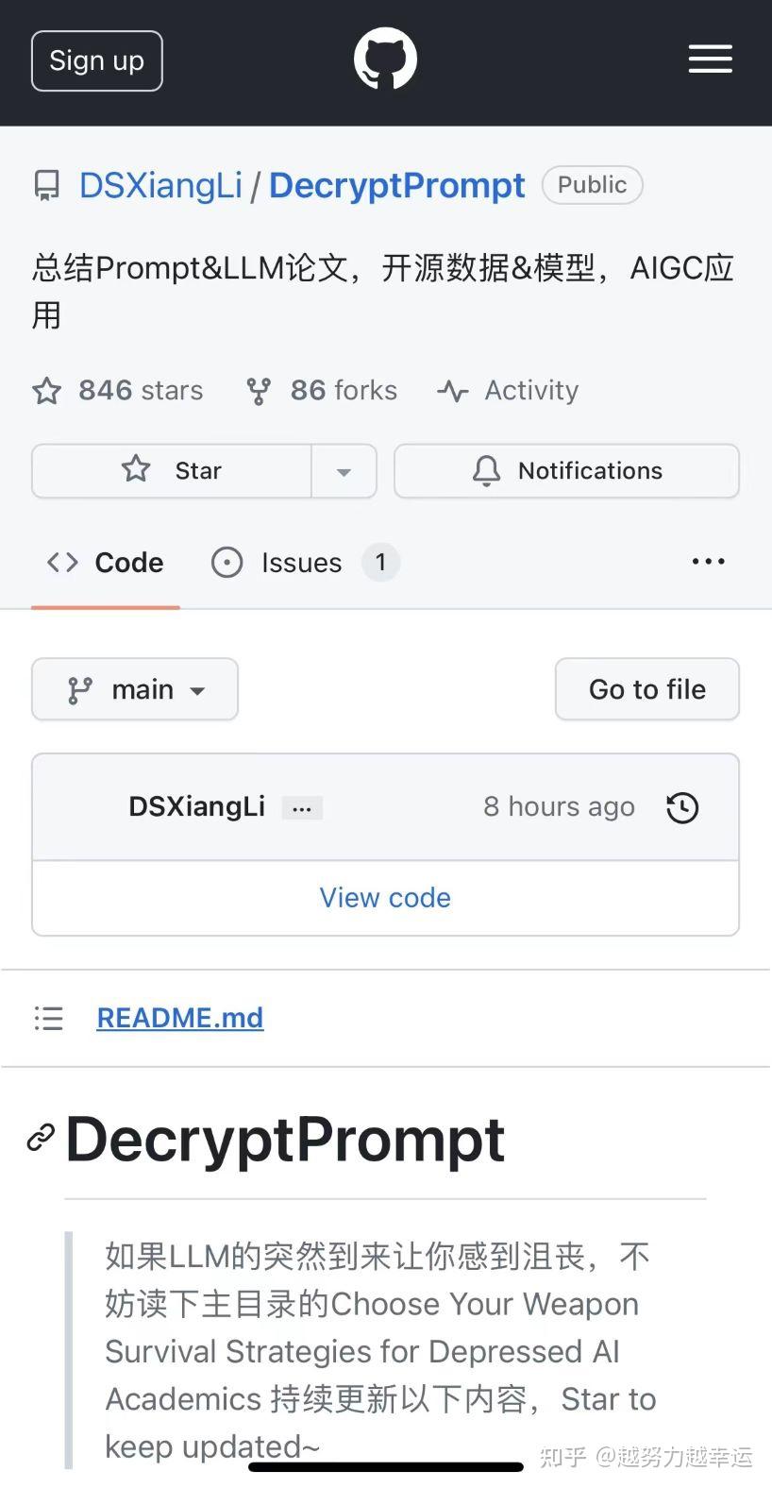This screenshot has height=1488, width=772.
Task: Open the main branch selector
Action: pyautogui.click(x=135, y=689)
